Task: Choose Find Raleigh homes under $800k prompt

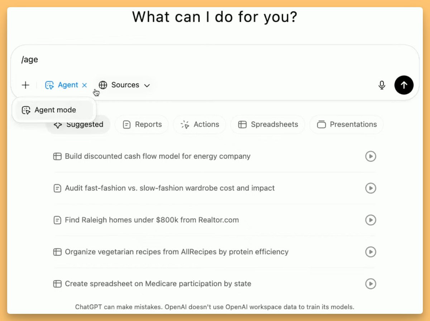Action: point(152,220)
